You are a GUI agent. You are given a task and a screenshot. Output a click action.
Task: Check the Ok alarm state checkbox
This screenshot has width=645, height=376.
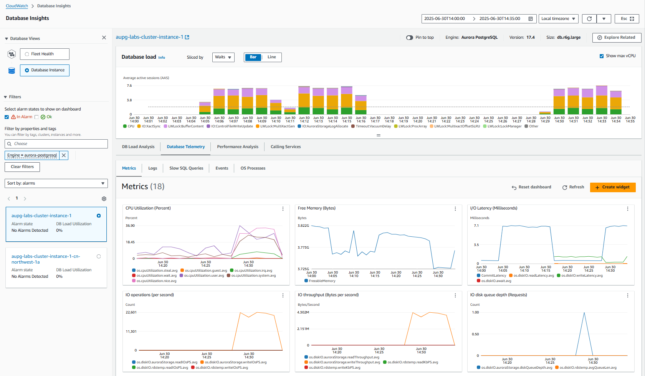point(36,117)
